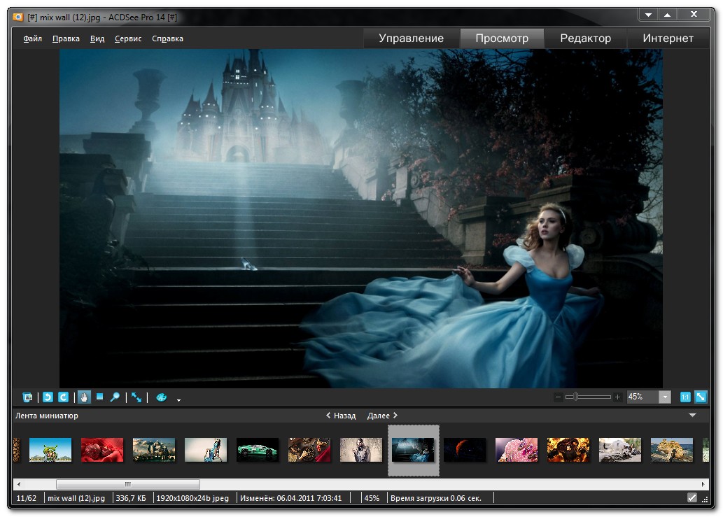Image resolution: width=723 pixels, height=517 pixels.
Task: Click the 'Лента миниатюр' panel title
Action: click(x=47, y=416)
